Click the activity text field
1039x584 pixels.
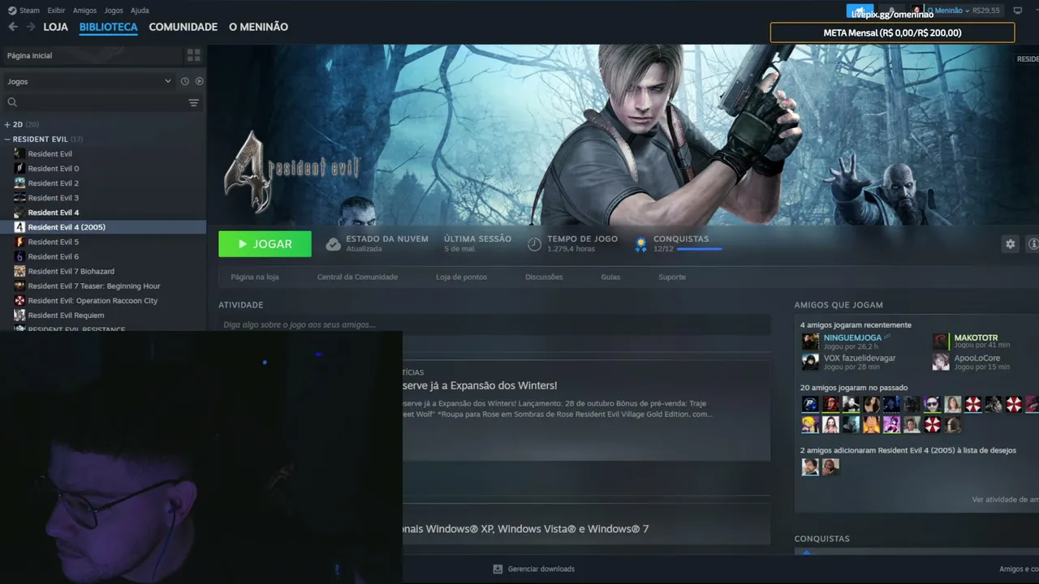pyautogui.click(x=494, y=324)
